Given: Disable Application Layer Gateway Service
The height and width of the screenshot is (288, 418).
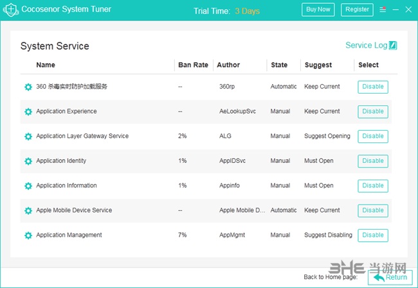Looking at the screenshot, I should pyautogui.click(x=373, y=136).
